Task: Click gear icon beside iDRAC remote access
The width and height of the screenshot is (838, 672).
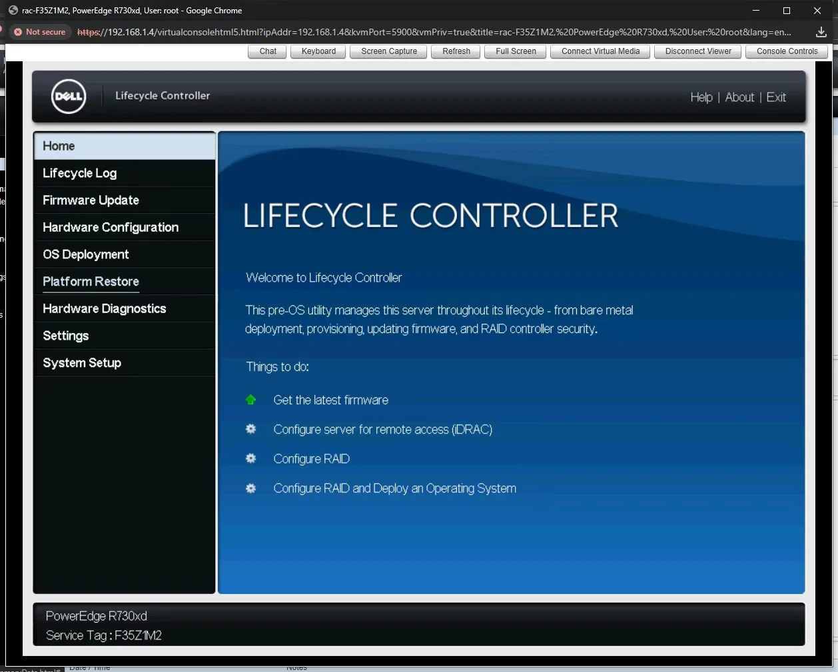Action: [251, 429]
